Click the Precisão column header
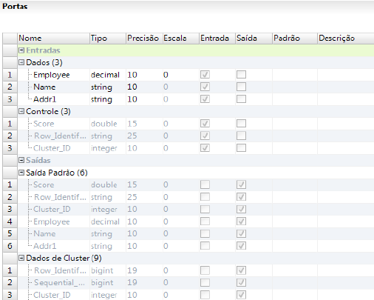This screenshot has height=300, width=374. [144, 39]
